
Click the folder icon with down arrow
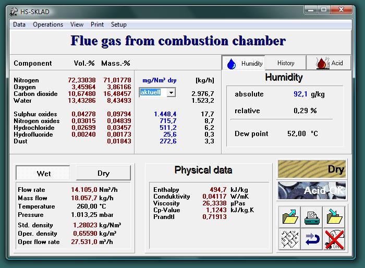click(x=334, y=216)
